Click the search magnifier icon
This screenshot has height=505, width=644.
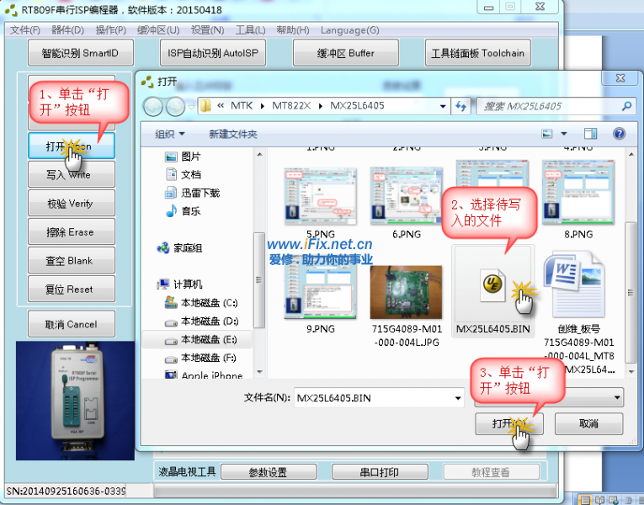click(x=625, y=107)
